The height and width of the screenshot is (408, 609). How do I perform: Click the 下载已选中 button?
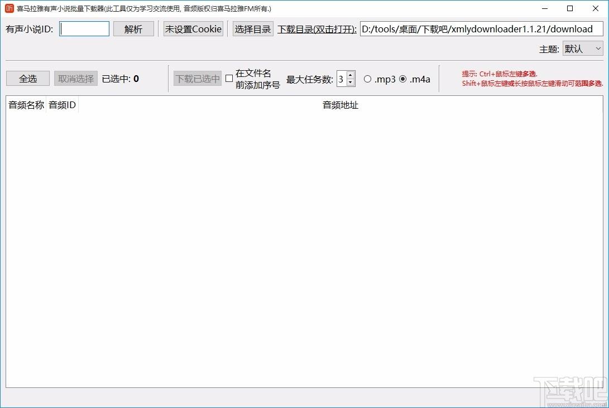[197, 79]
